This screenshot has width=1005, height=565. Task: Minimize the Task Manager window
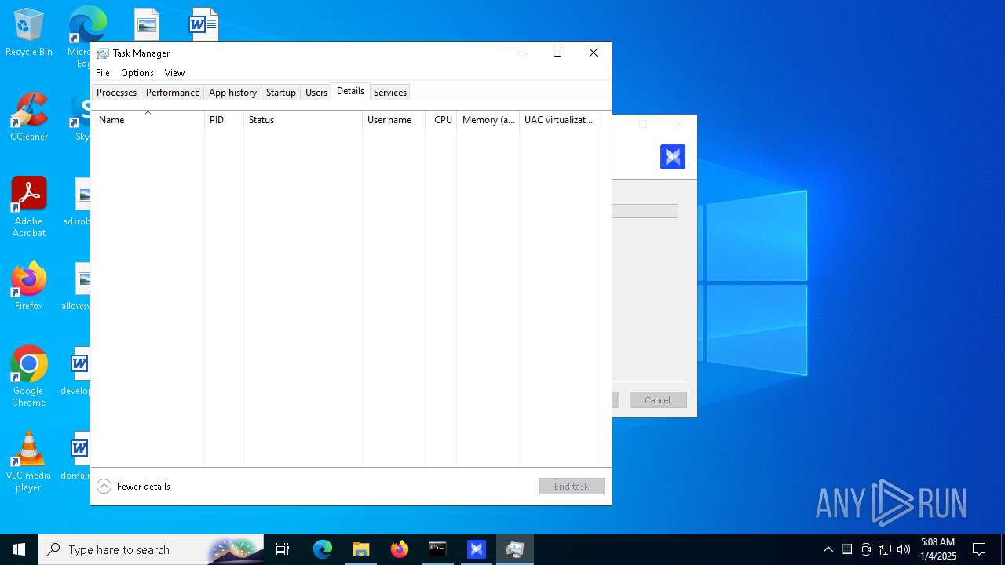pyautogui.click(x=521, y=53)
